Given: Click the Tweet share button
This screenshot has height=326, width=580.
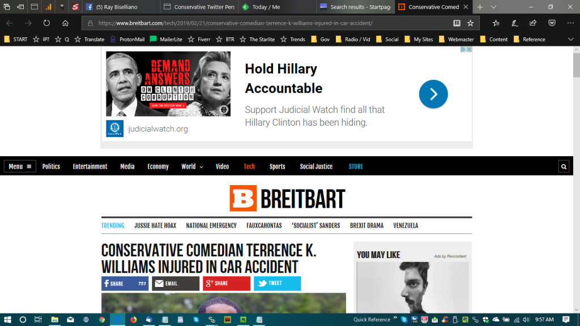Looking at the screenshot, I should coord(277,284).
